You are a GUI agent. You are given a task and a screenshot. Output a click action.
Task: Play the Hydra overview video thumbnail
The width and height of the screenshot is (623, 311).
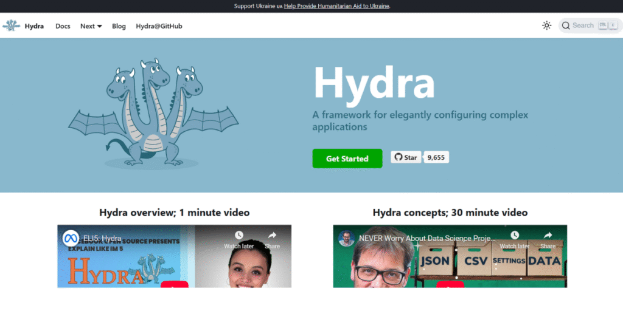tap(174, 282)
